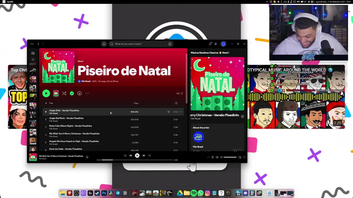The image size is (353, 198).
Task: Create a playlist with the plus icon
Action: [33, 59]
